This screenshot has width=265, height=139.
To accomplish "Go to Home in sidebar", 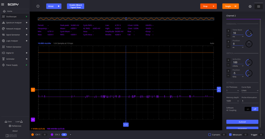I will (10, 11).
